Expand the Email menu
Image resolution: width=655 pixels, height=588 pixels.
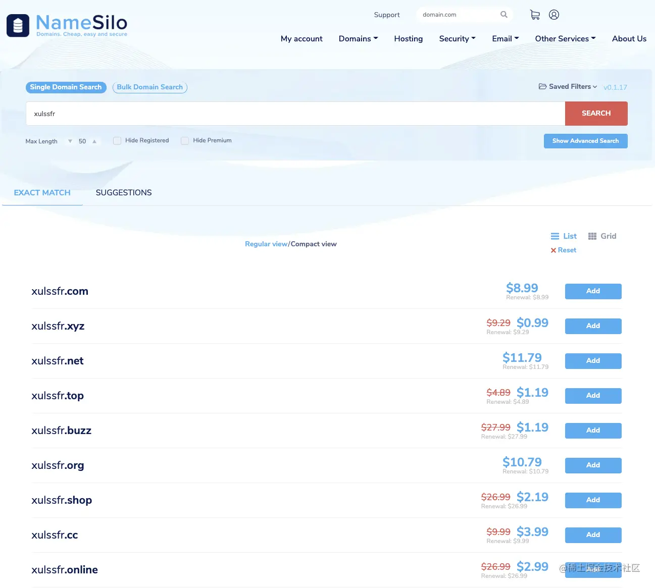point(506,39)
